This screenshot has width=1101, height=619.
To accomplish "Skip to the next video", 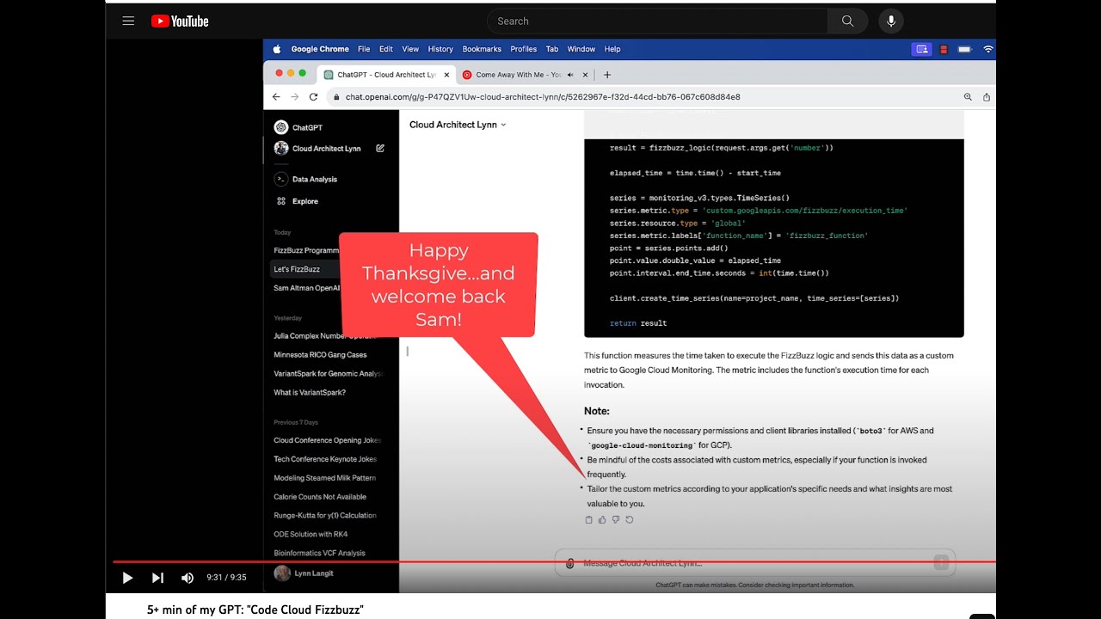I will click(157, 578).
